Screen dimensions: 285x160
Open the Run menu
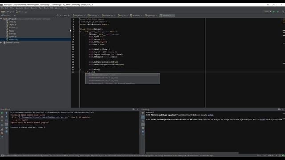(x=41, y=8)
